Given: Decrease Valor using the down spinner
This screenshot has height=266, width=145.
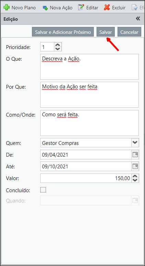Looking at the screenshot, I should [x=135, y=180].
